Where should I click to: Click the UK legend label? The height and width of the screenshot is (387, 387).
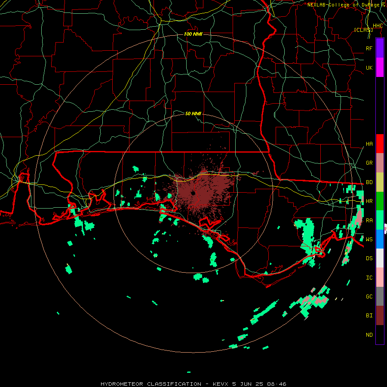coord(369,68)
